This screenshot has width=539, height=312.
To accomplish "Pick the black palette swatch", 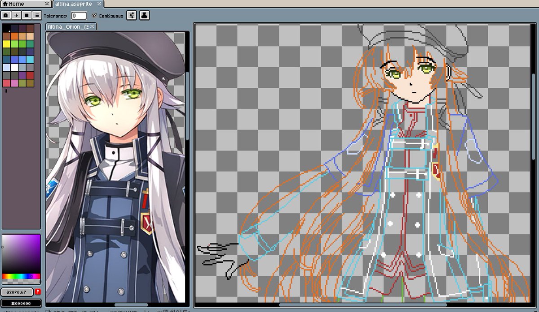I will [7, 28].
